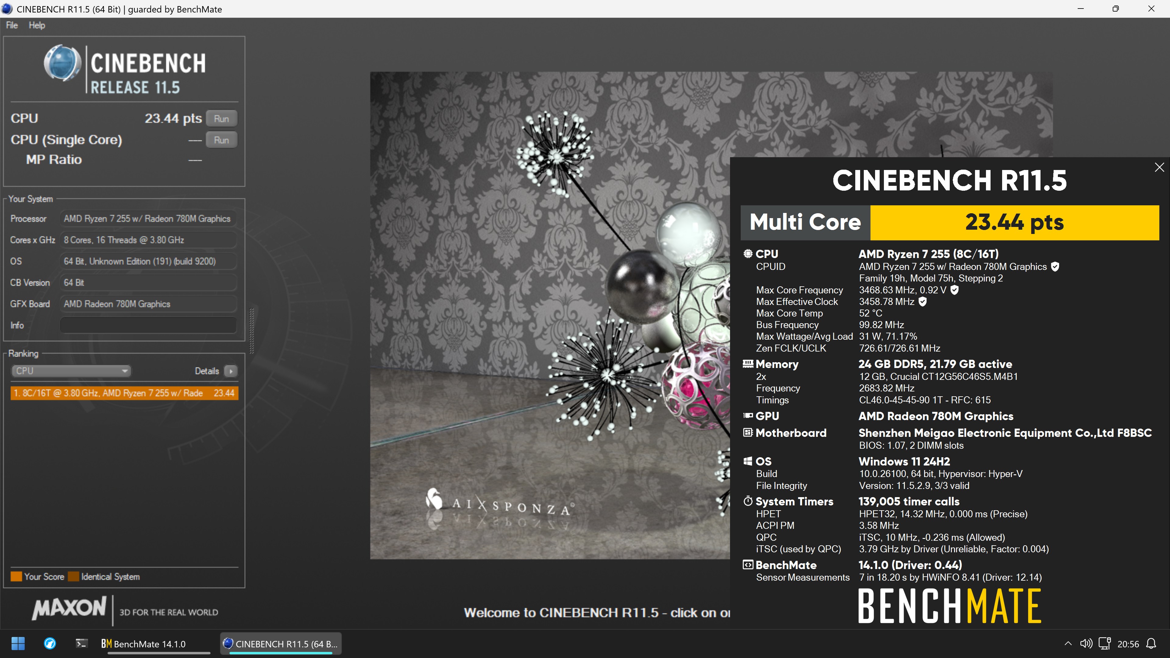The width and height of the screenshot is (1170, 658).
Task: Run the CPU Single Core test
Action: pos(221,140)
